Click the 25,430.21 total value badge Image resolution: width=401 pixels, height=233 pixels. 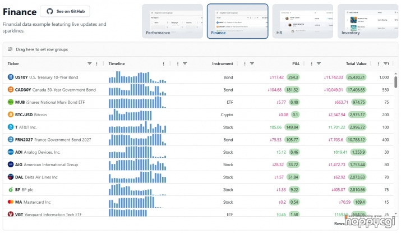(x=356, y=77)
